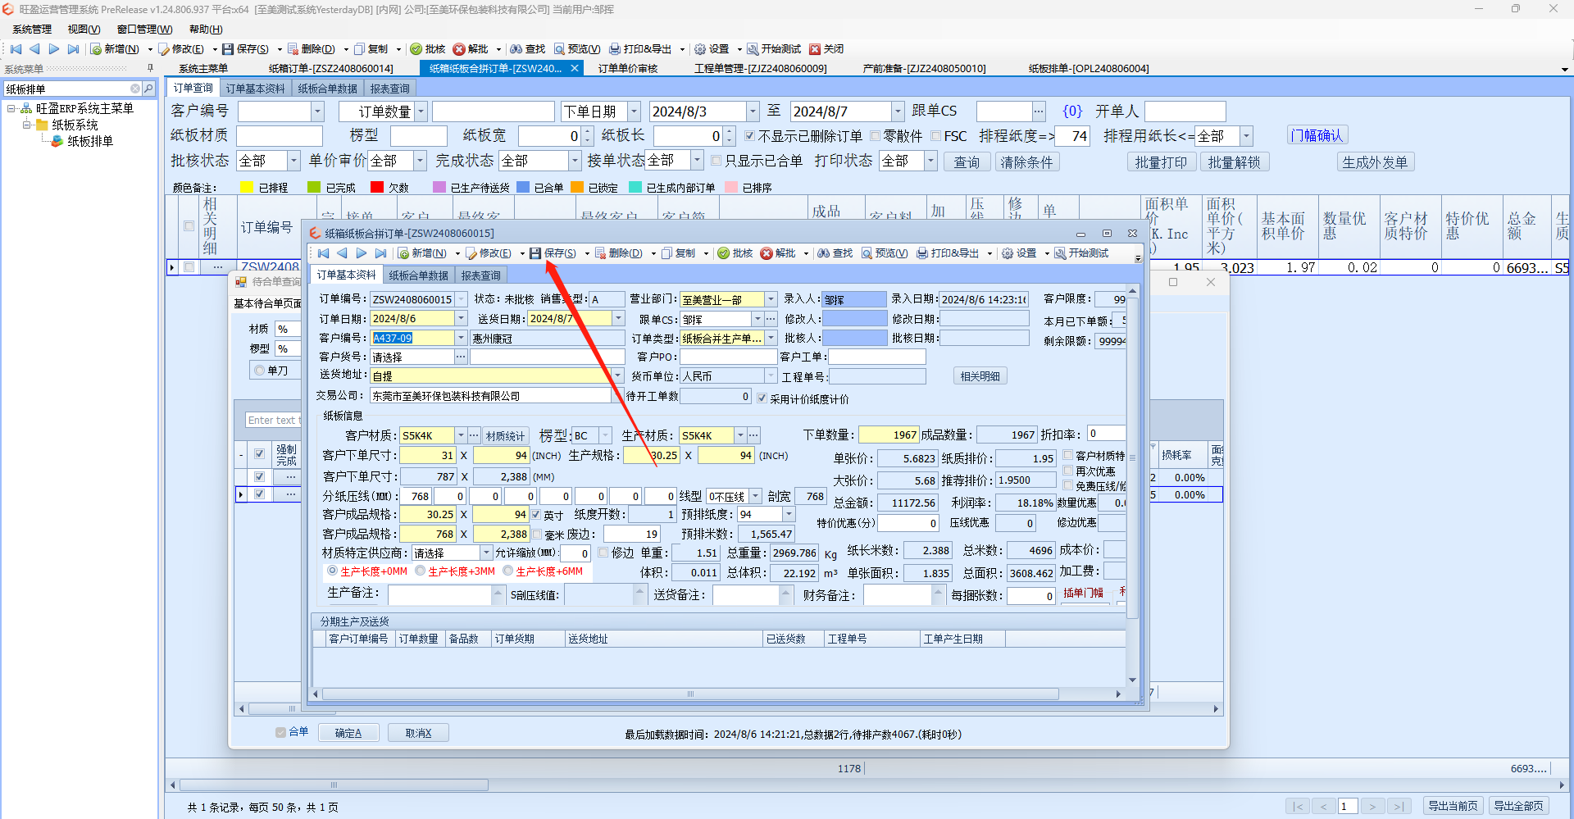Toggle 不显示已删除订单 checkbox
The height and width of the screenshot is (819, 1574).
749,136
